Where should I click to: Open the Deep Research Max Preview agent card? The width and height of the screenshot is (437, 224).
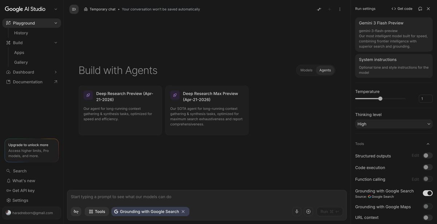point(207,110)
